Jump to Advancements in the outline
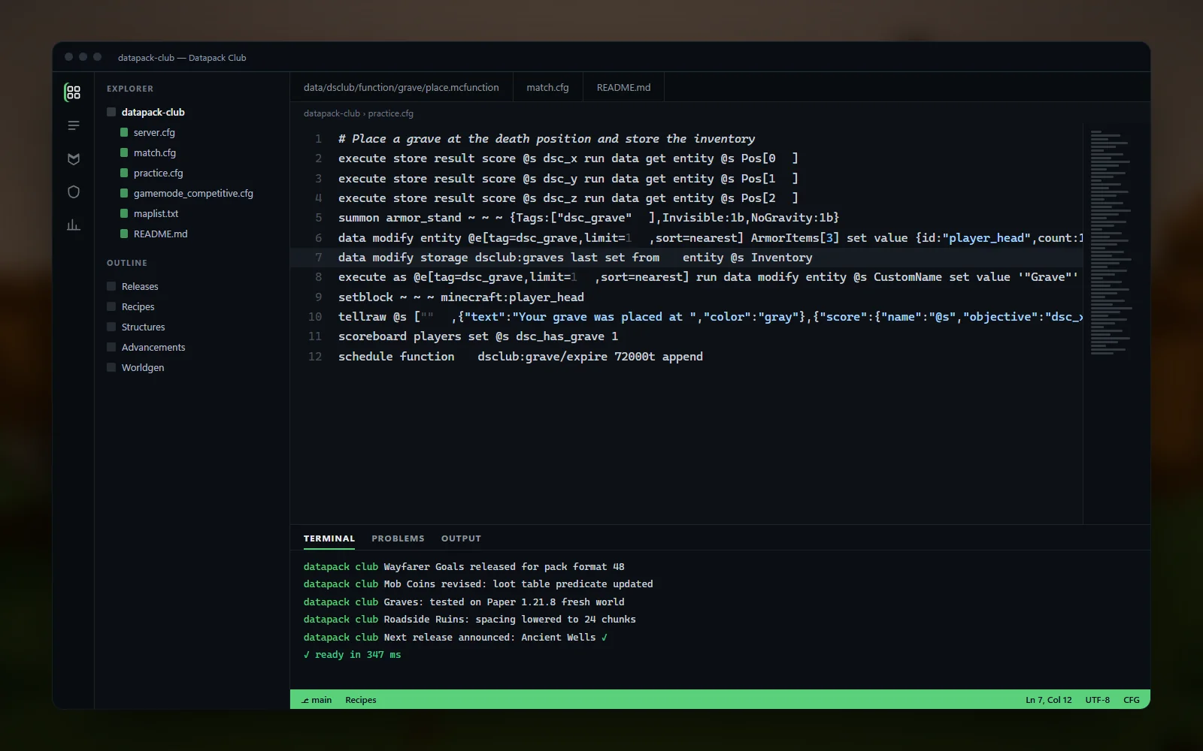The width and height of the screenshot is (1203, 751). [x=153, y=347]
